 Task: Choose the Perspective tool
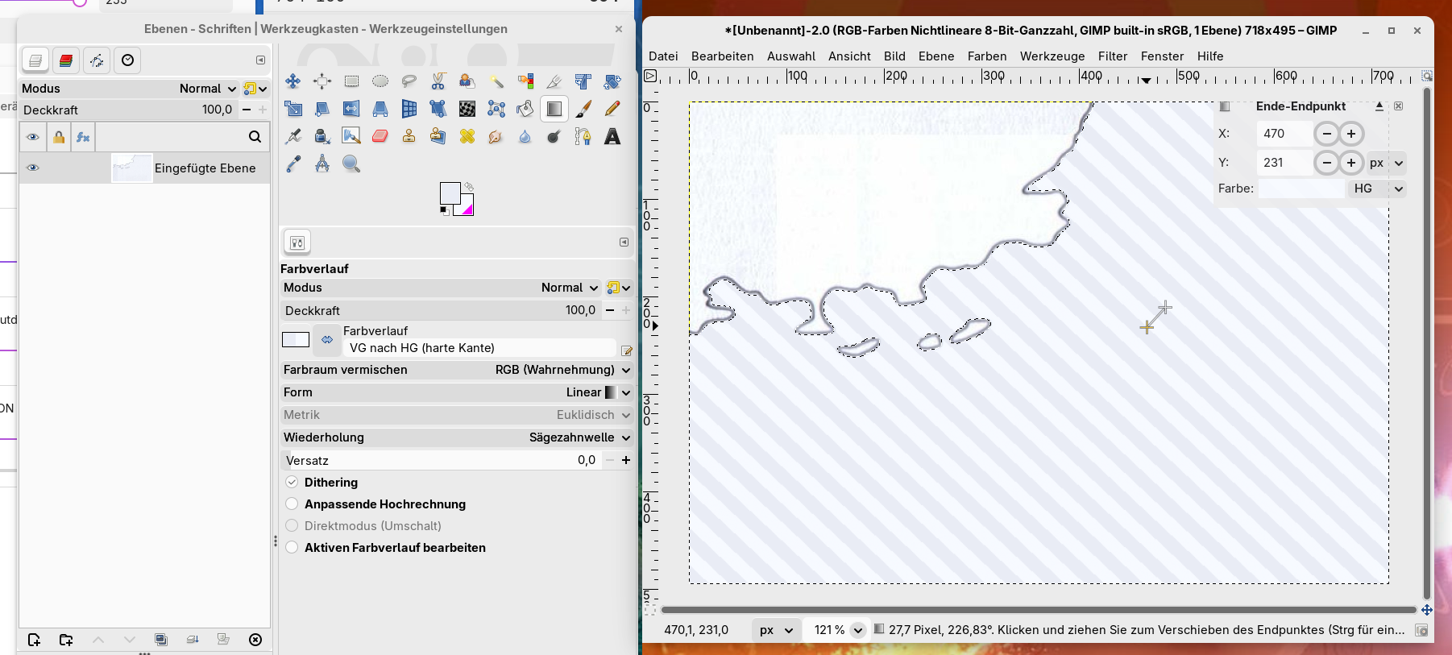point(380,109)
